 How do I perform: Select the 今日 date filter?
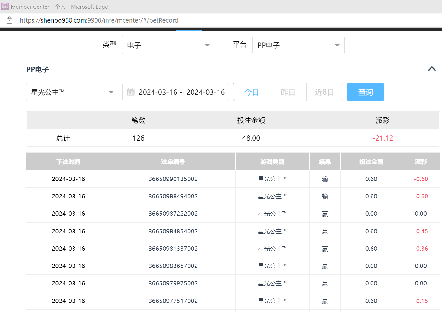point(251,92)
